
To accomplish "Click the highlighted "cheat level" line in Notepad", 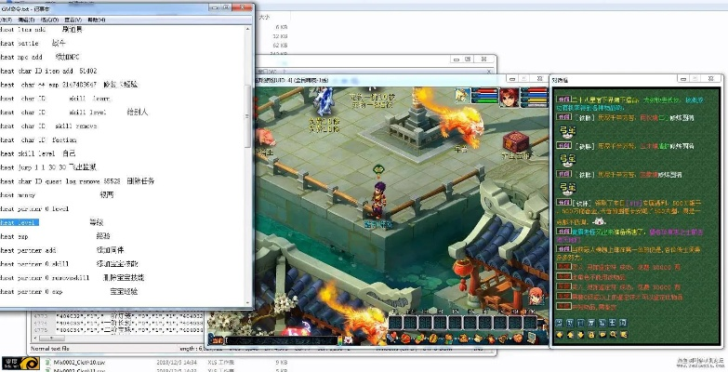I will (19, 223).
